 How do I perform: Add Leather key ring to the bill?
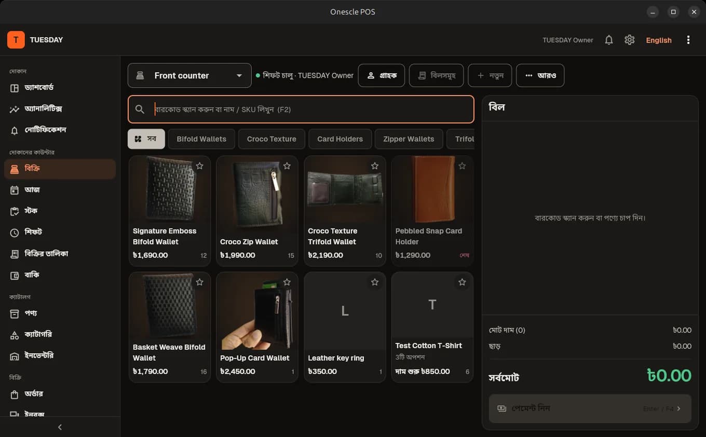[345, 327]
